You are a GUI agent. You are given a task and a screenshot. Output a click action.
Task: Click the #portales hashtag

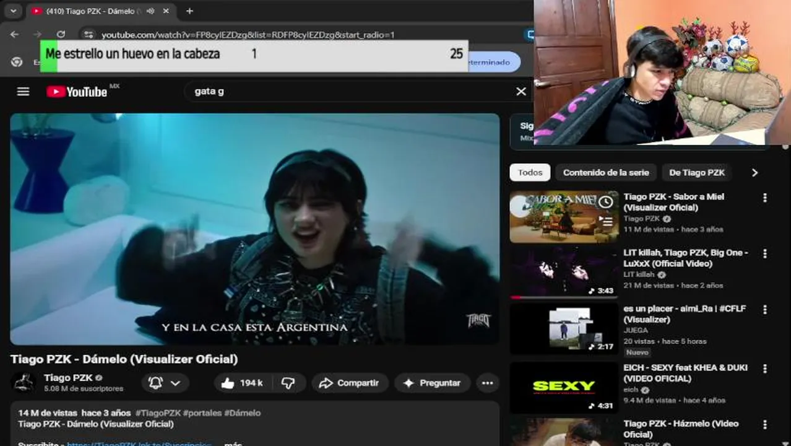click(202, 413)
